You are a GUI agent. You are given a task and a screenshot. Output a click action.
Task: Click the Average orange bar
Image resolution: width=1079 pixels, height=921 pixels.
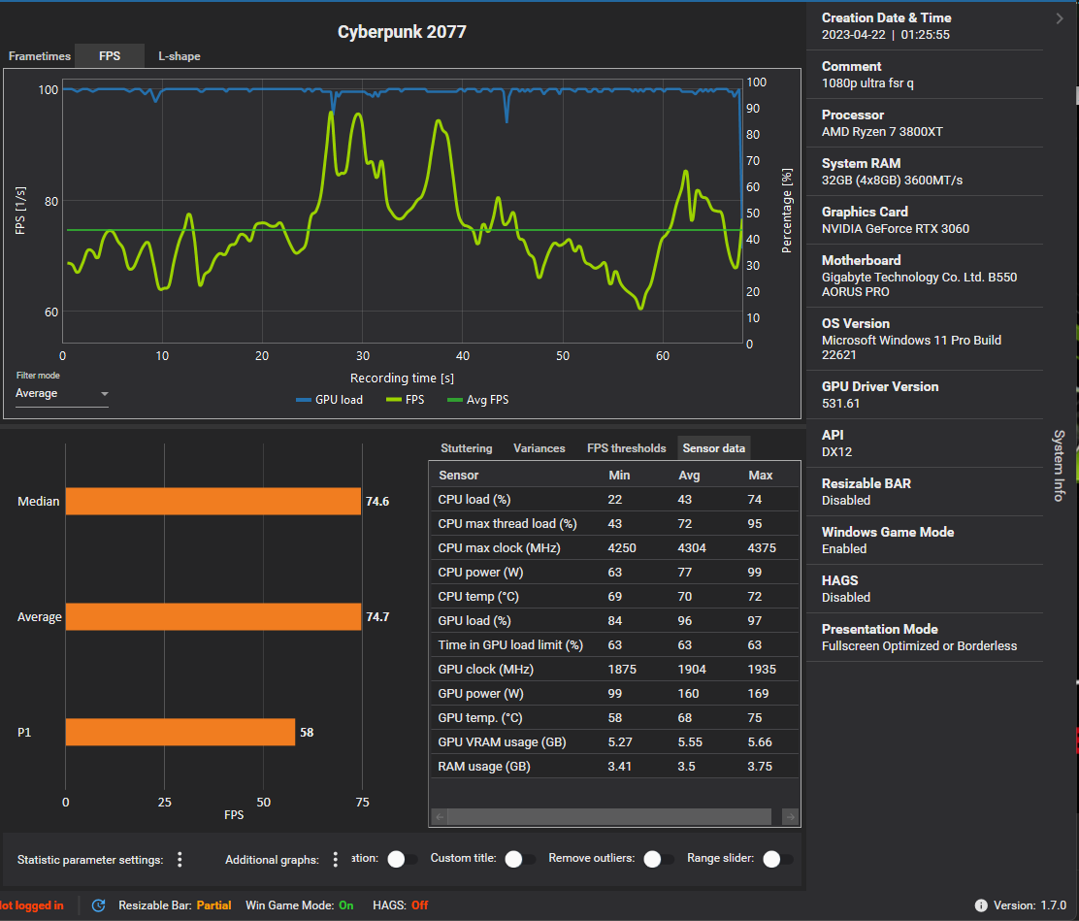pyautogui.click(x=213, y=617)
